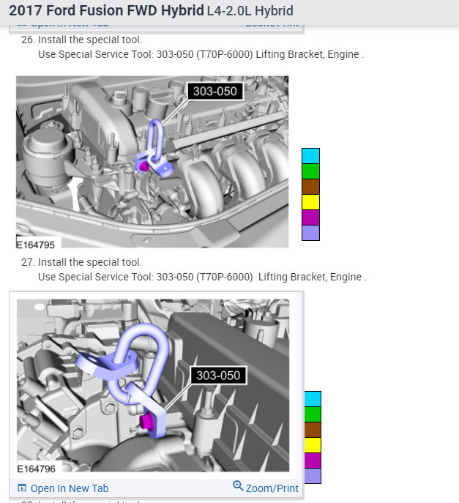Select yellow swatch next to E164796 image
The image size is (459, 503).
tap(313, 445)
